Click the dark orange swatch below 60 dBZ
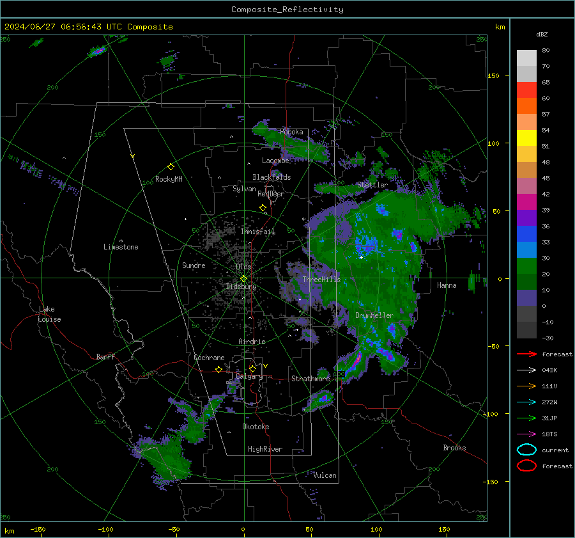The height and width of the screenshot is (538, 575). 526,106
